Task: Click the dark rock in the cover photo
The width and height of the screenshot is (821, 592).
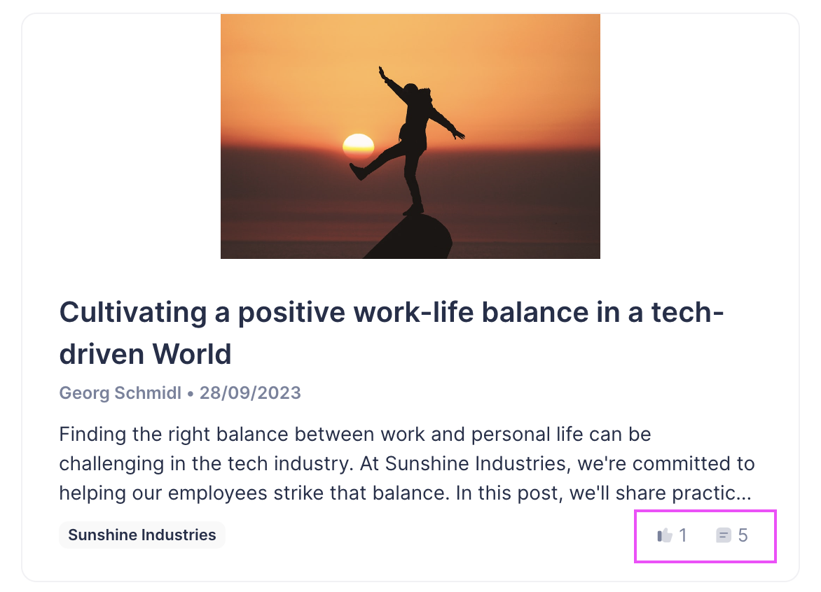Action: point(413,238)
